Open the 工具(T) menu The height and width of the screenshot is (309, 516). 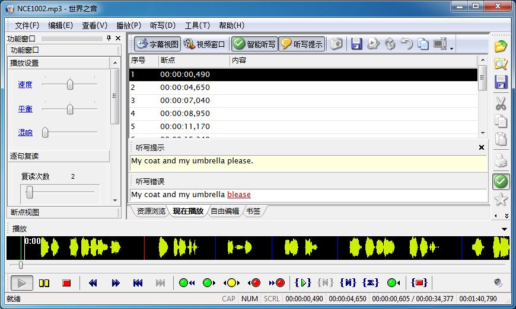pyautogui.click(x=197, y=25)
